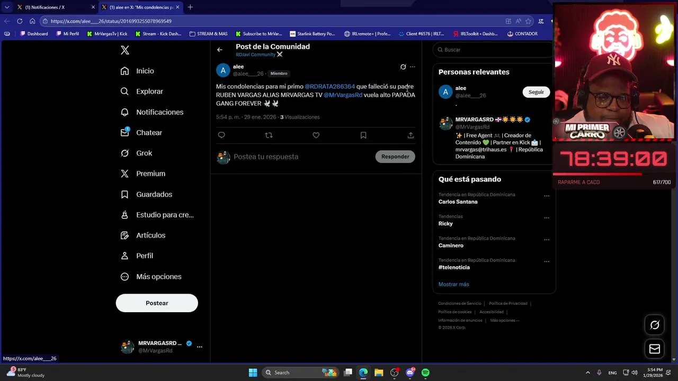Click the share icon under post

point(411,135)
